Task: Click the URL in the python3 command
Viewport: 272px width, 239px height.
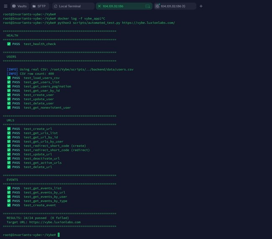Action: 149,23
